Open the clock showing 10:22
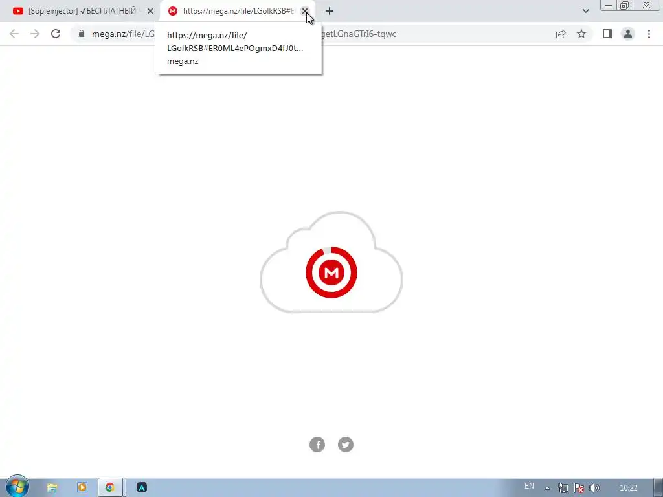The image size is (663, 497). (628, 488)
